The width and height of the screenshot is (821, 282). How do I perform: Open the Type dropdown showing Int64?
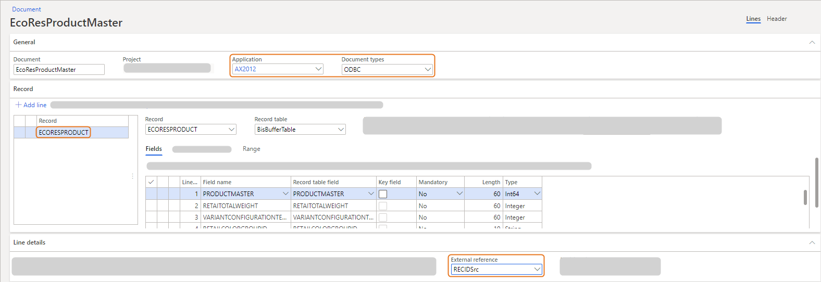[x=537, y=194]
